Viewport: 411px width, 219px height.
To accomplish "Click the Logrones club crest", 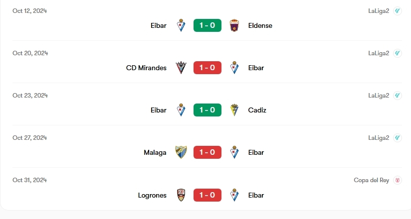I will click(x=181, y=195).
